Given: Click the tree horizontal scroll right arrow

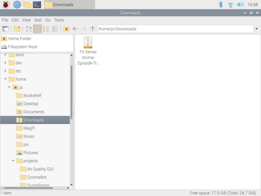Looking at the screenshot, I should (68, 188).
